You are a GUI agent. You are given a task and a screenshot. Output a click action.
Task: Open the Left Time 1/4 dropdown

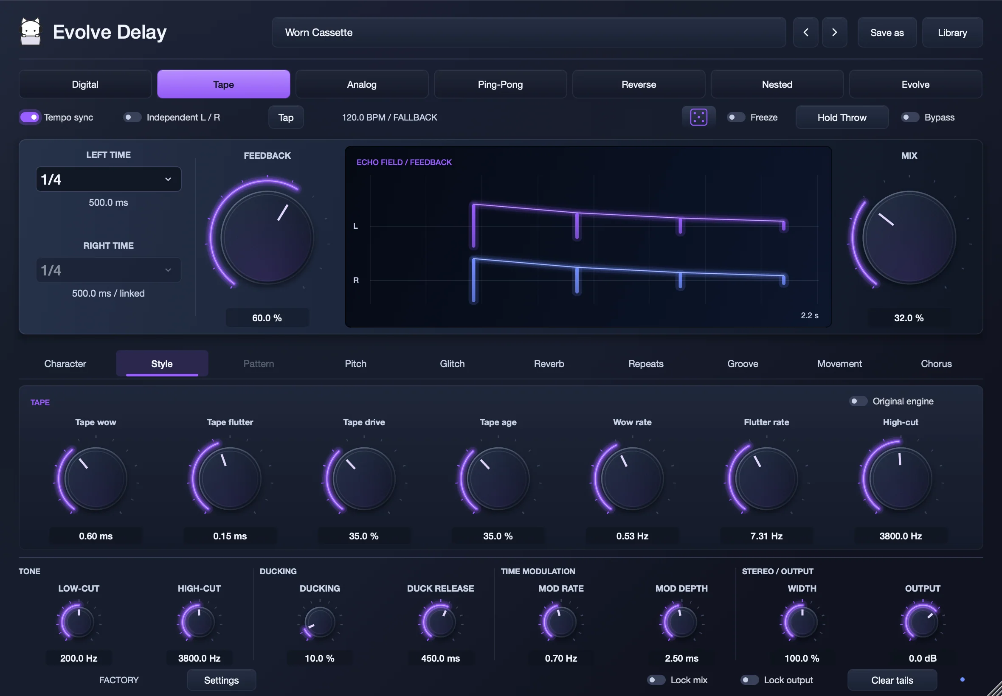point(108,179)
